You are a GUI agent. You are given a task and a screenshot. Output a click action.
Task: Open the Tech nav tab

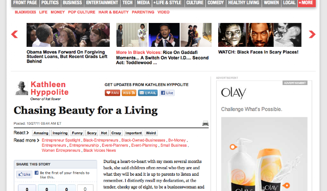127,3
